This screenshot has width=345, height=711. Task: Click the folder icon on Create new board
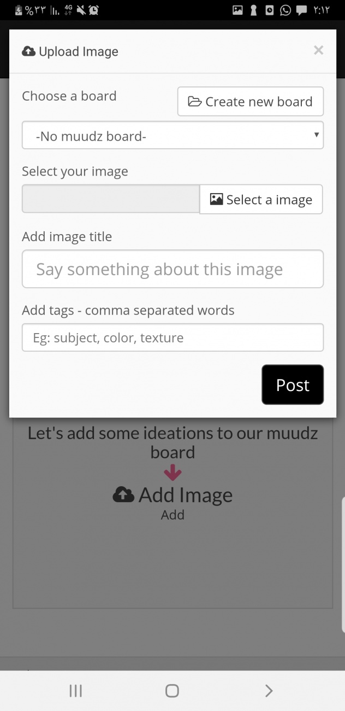point(195,102)
